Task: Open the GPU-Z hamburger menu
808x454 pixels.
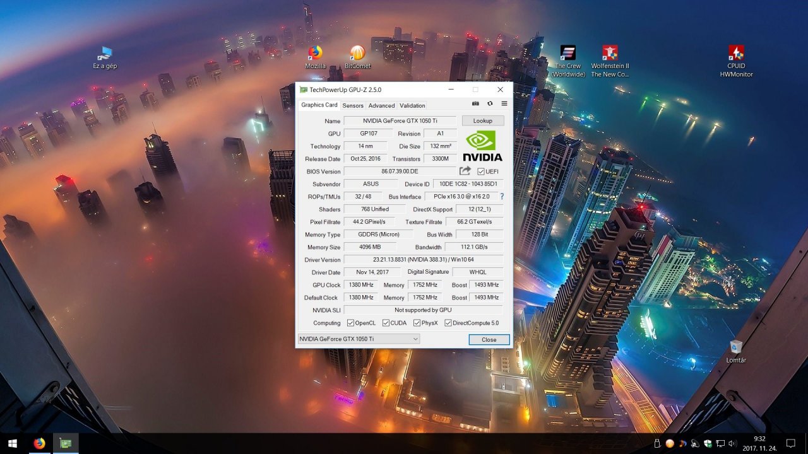Action: [x=504, y=103]
